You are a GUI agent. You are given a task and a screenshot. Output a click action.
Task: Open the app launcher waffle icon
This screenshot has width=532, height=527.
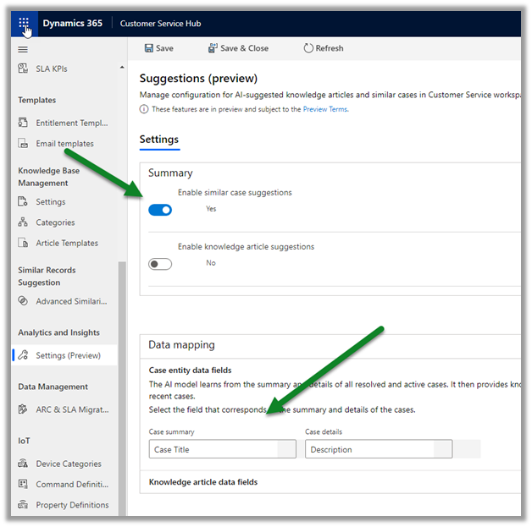point(24,23)
